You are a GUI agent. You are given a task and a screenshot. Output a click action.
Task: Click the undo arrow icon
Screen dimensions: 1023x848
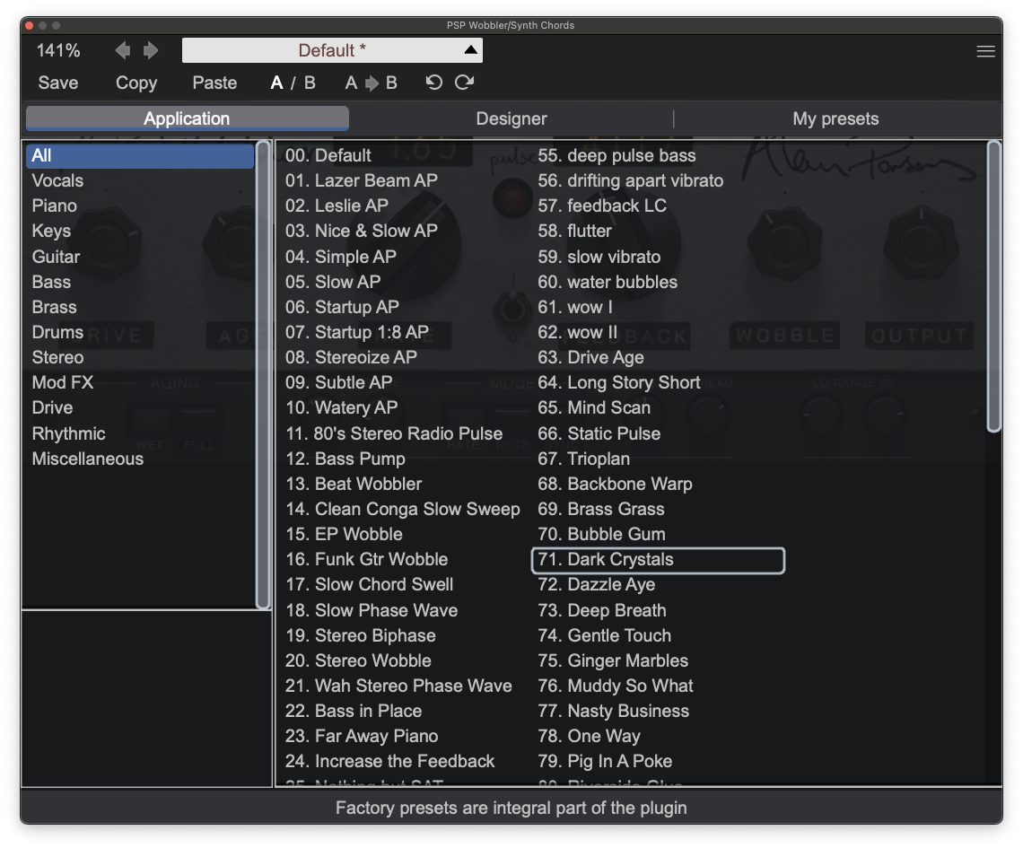433,83
